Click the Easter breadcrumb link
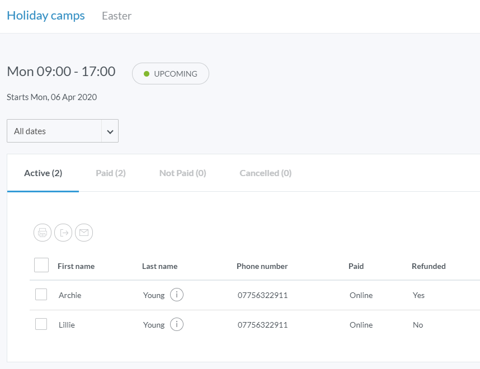This screenshot has height=369, width=480. [x=116, y=16]
